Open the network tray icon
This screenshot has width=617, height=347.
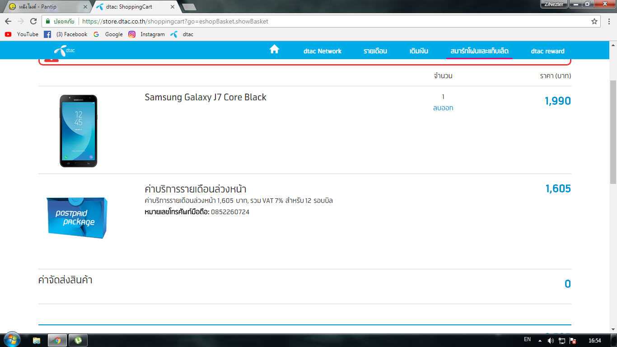tap(562, 340)
